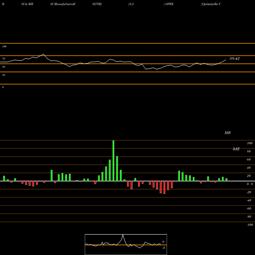This screenshot has height=255, width=255.
Task: Click the RSI value label 59.42
Action: pos(235,59)
